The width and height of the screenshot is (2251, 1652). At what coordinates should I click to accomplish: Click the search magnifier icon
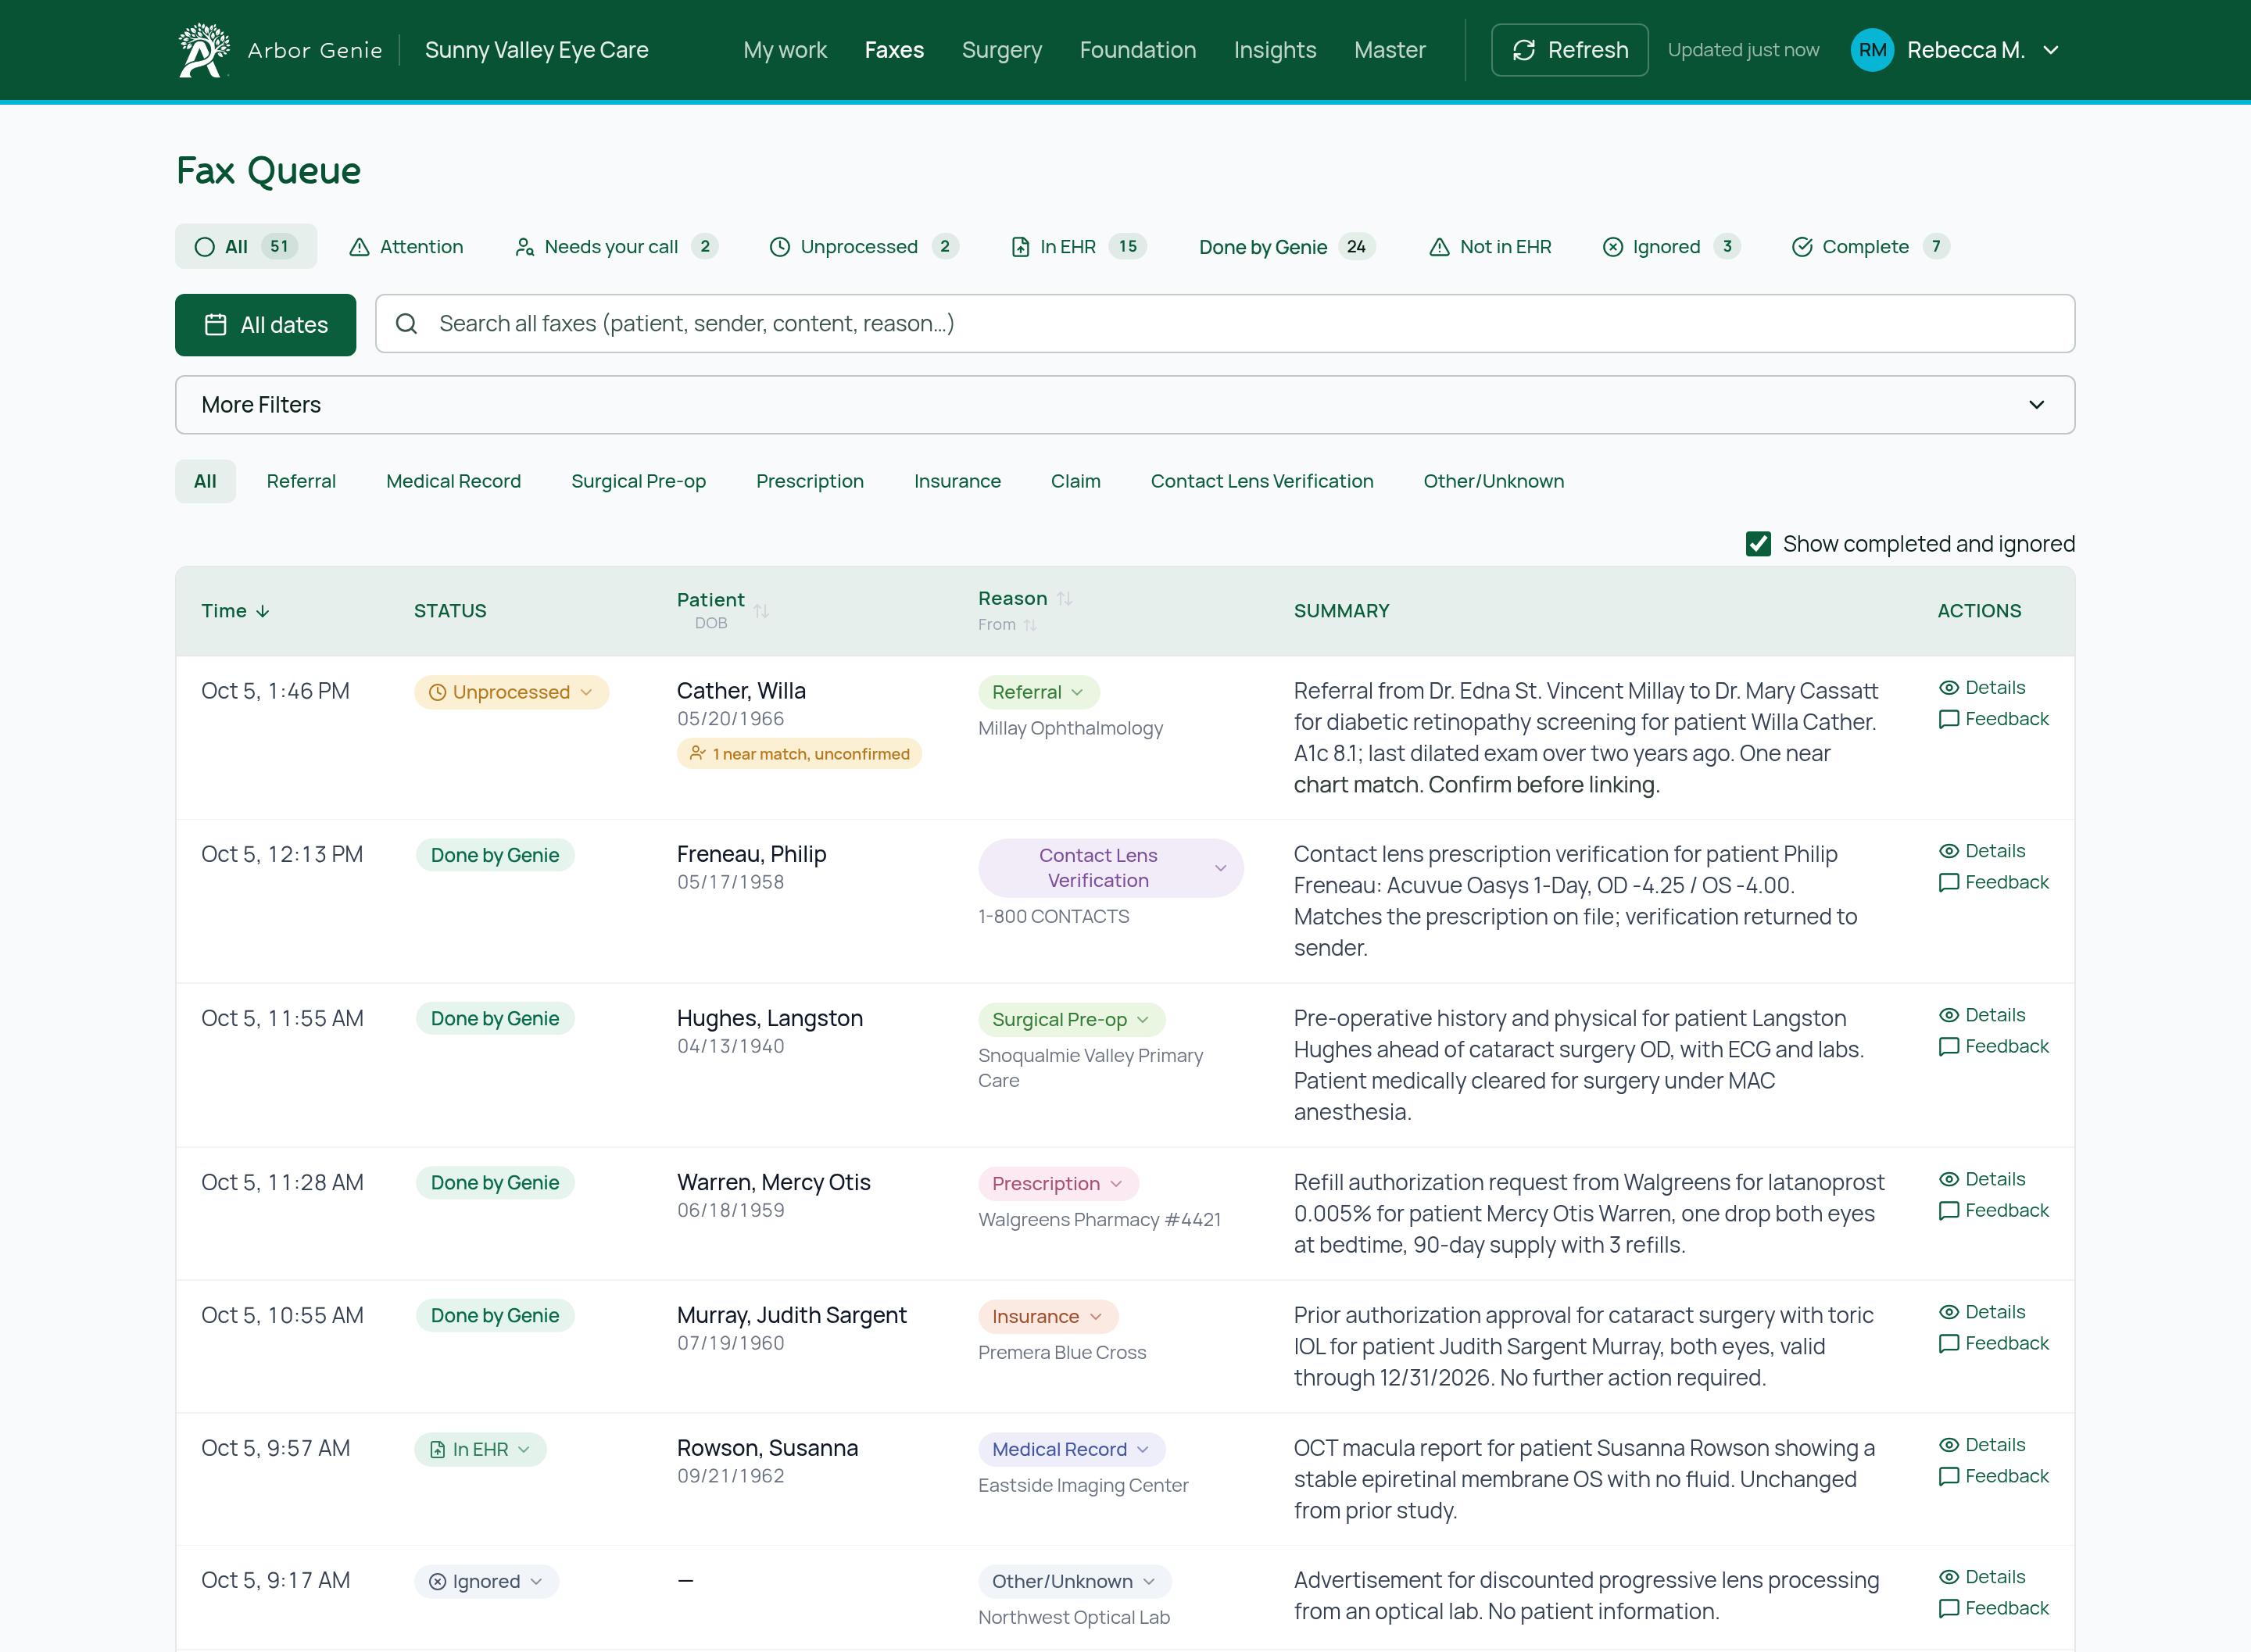[x=406, y=324]
